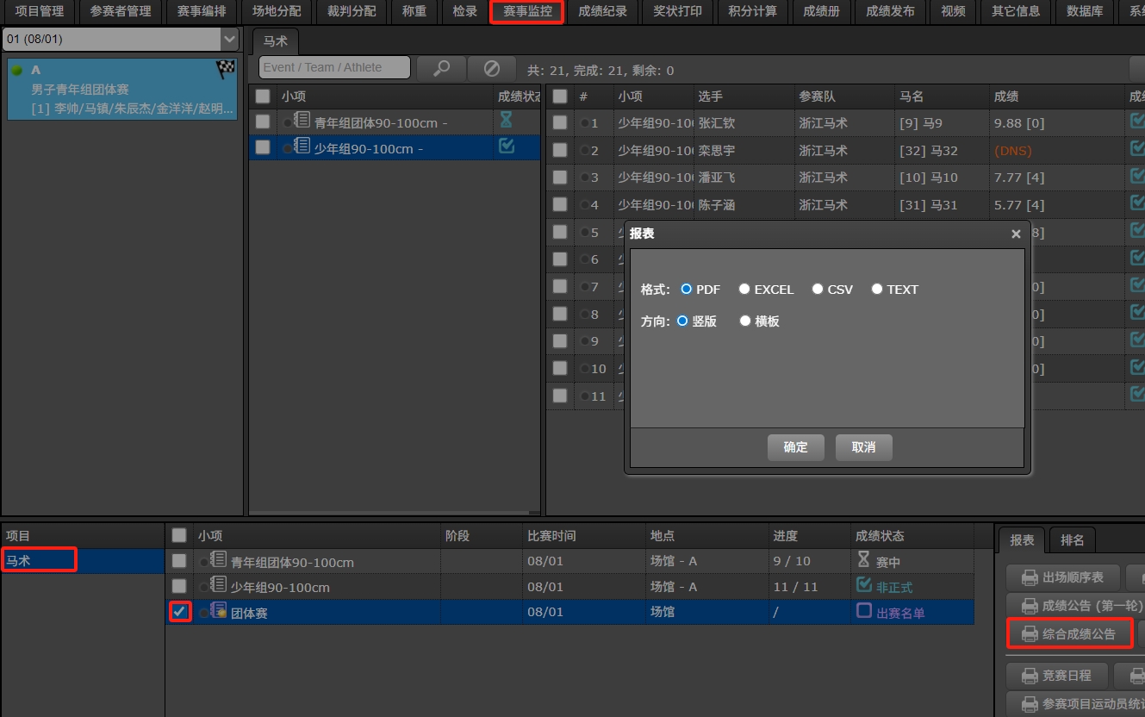
Task: Click the search magnifier icon button
Action: (x=441, y=68)
